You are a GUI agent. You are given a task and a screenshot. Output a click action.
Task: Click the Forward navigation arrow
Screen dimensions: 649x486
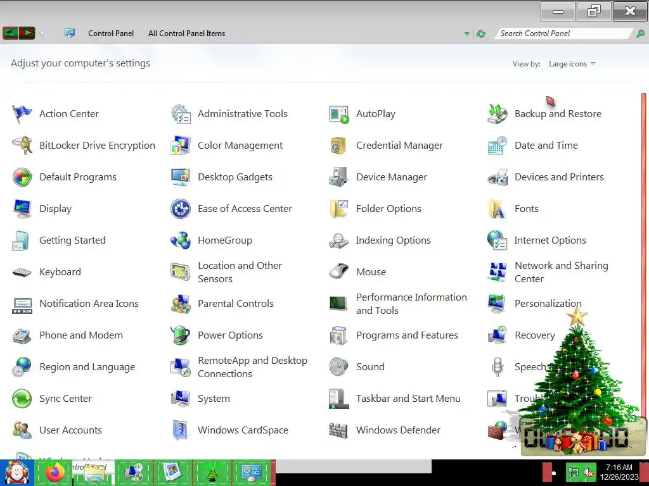click(x=27, y=33)
